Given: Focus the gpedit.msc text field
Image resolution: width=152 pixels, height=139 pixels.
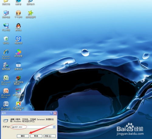Looking at the screenshot, I should point(32,127).
